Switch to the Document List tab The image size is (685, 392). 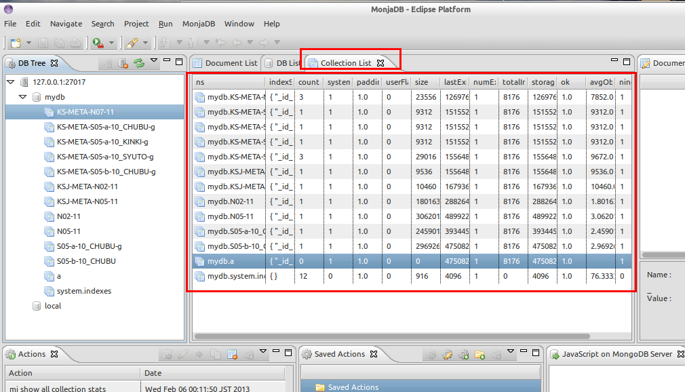[x=226, y=63]
